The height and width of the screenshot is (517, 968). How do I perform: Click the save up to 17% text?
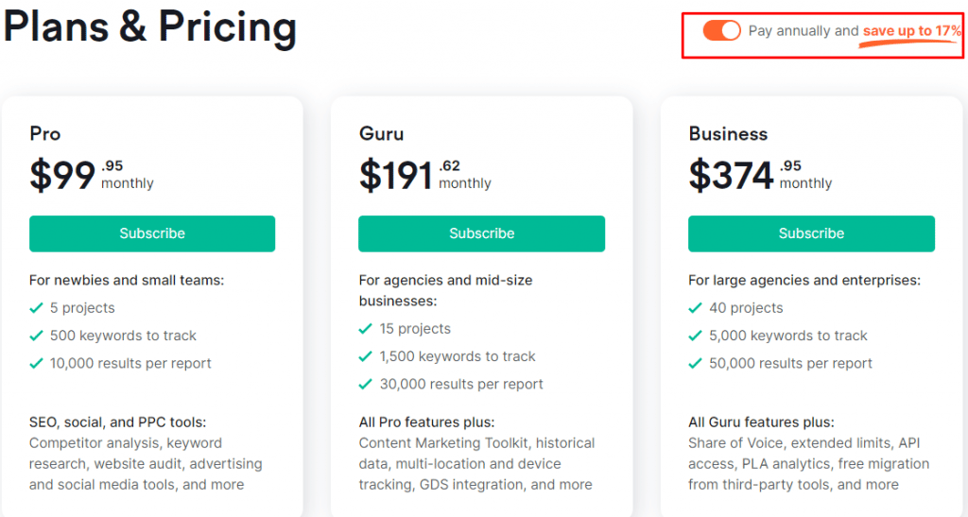click(911, 31)
